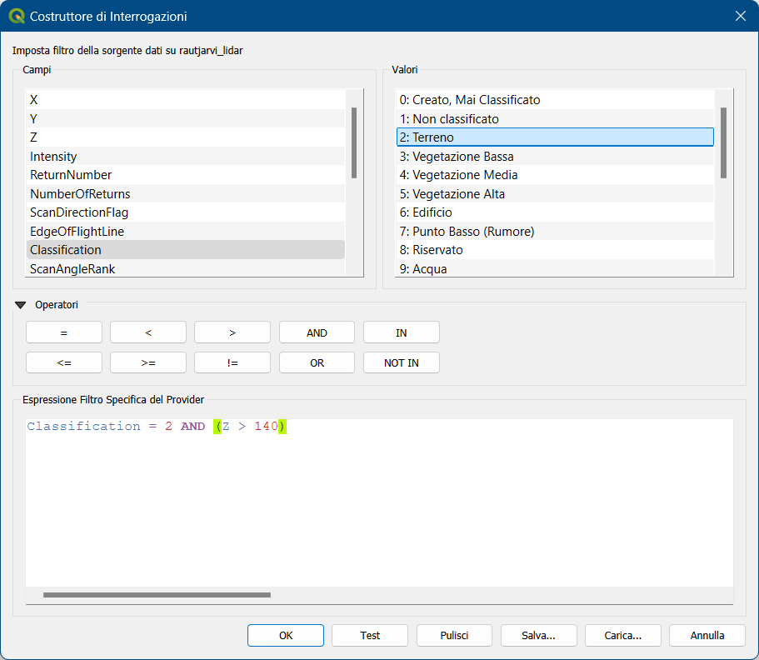Close the Costruttore di Interrogazioni dialog

click(740, 16)
